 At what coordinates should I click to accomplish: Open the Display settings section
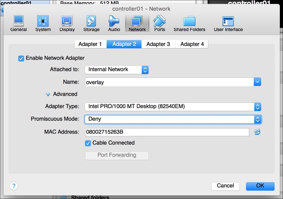pyautogui.click(x=67, y=24)
